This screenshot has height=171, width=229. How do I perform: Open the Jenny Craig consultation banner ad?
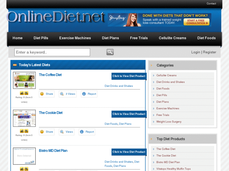pos(159,20)
